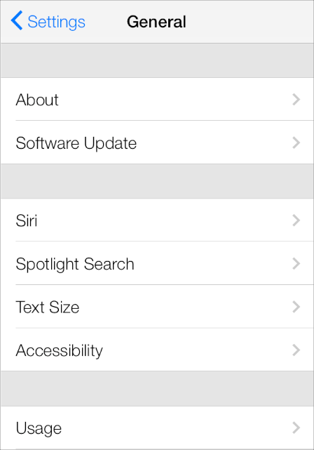
Task: Open Spotlight Search settings
Action: [x=157, y=263]
